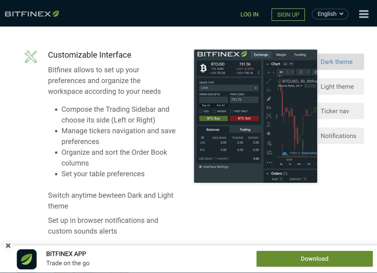This screenshot has width=377, height=273.
Task: Select the Notifications tab
Action: tap(341, 136)
